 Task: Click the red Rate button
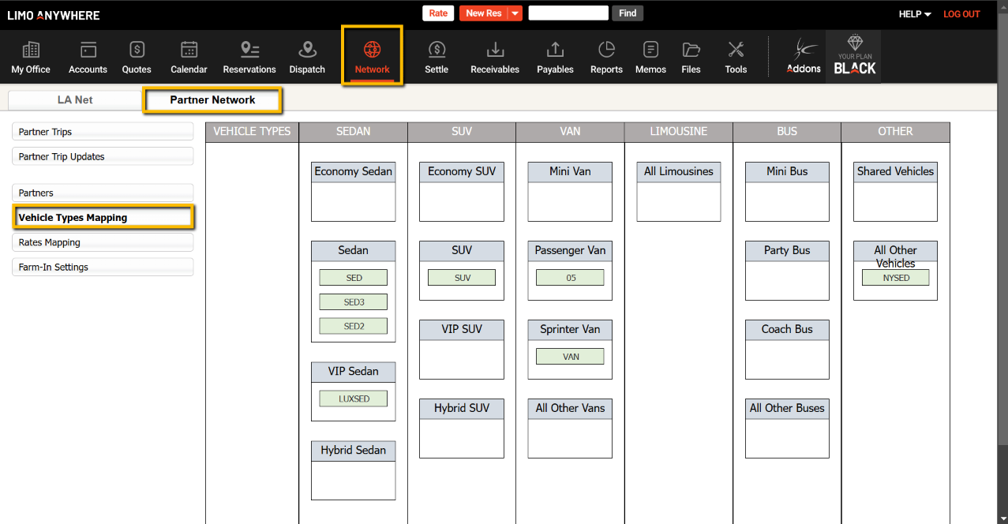click(438, 13)
